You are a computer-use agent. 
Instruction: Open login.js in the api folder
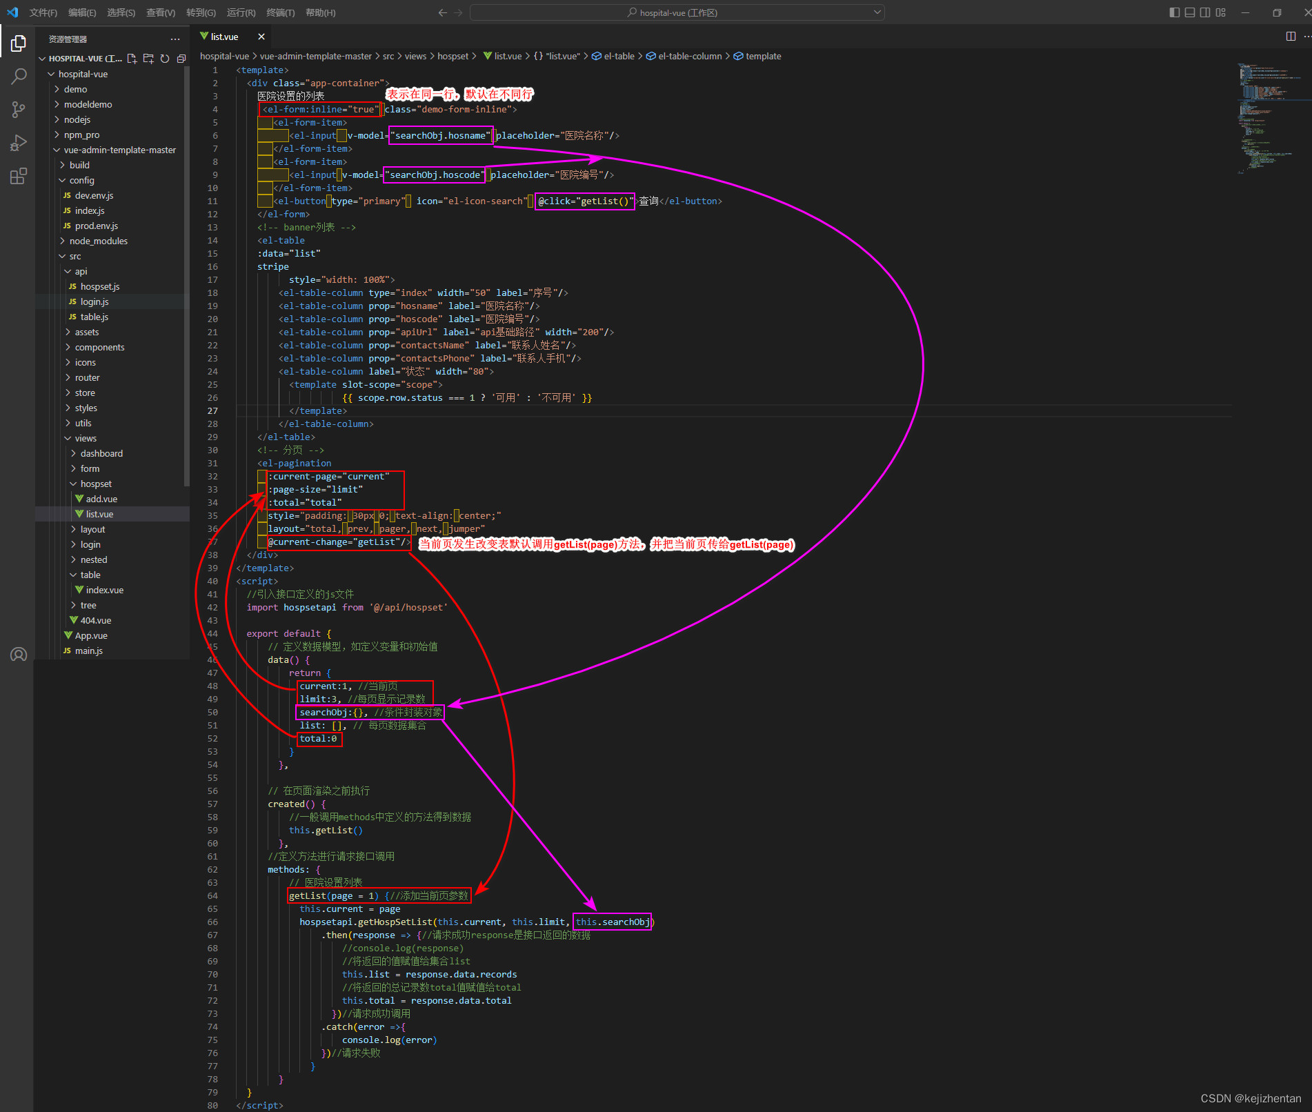(95, 301)
